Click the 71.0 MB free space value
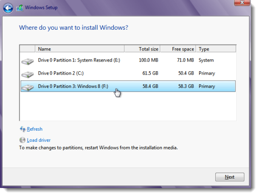The image size is (259, 196). coord(185,60)
